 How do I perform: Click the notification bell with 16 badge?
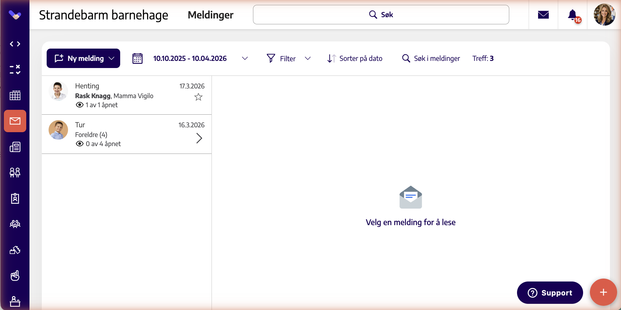point(573,15)
